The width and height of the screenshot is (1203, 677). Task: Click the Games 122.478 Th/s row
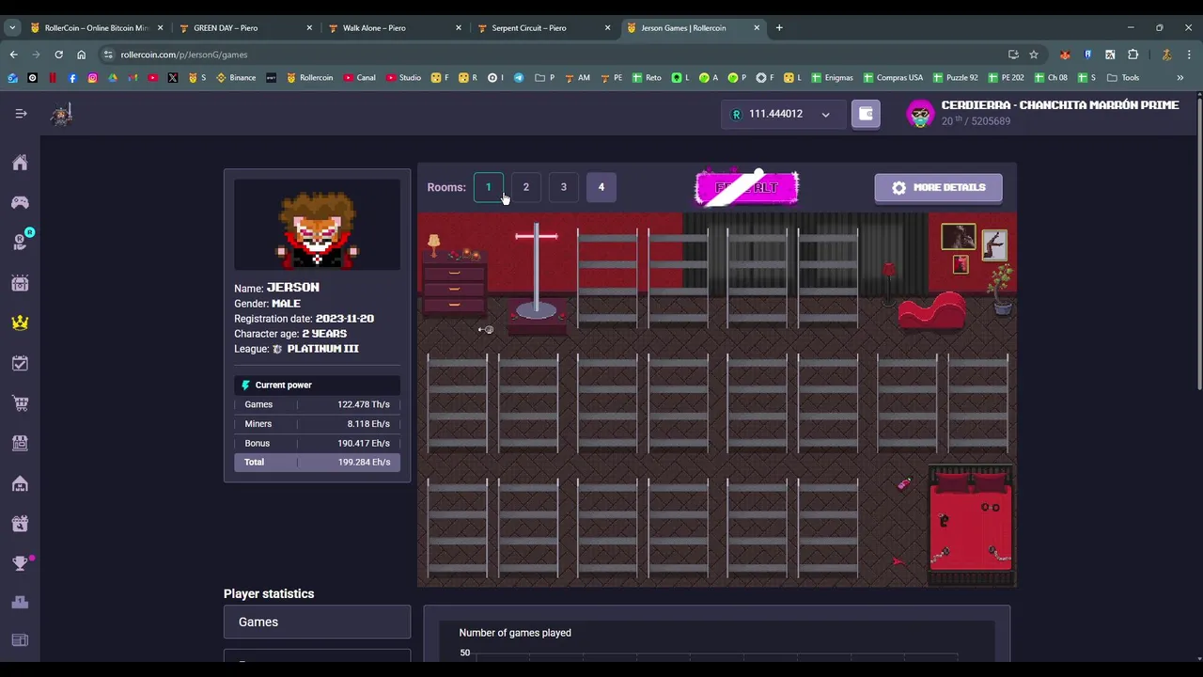pyautogui.click(x=317, y=404)
